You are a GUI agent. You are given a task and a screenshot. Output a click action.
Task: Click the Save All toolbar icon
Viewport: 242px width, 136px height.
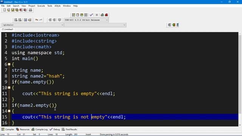tap(17, 10)
